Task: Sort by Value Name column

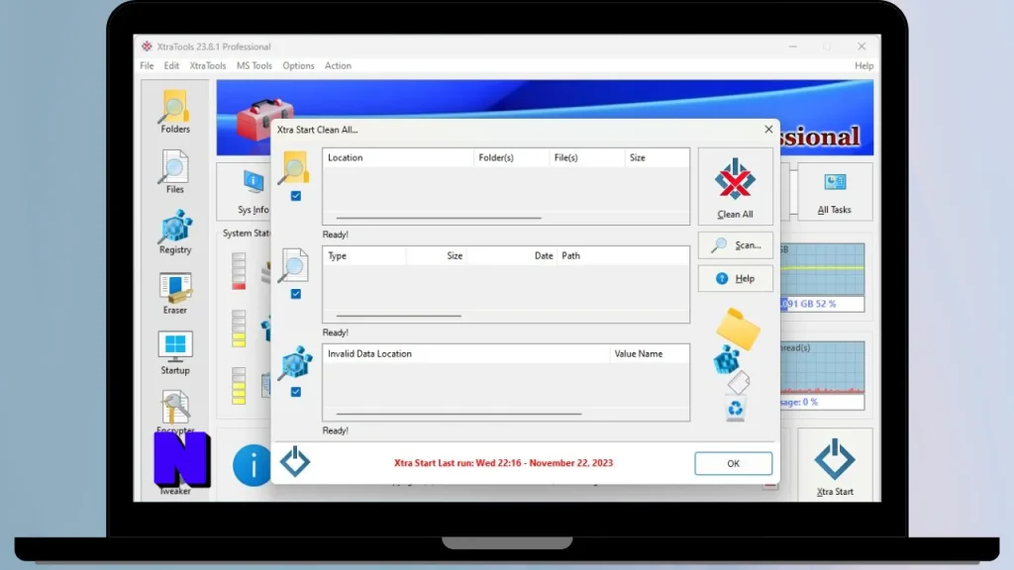Action: (650, 354)
